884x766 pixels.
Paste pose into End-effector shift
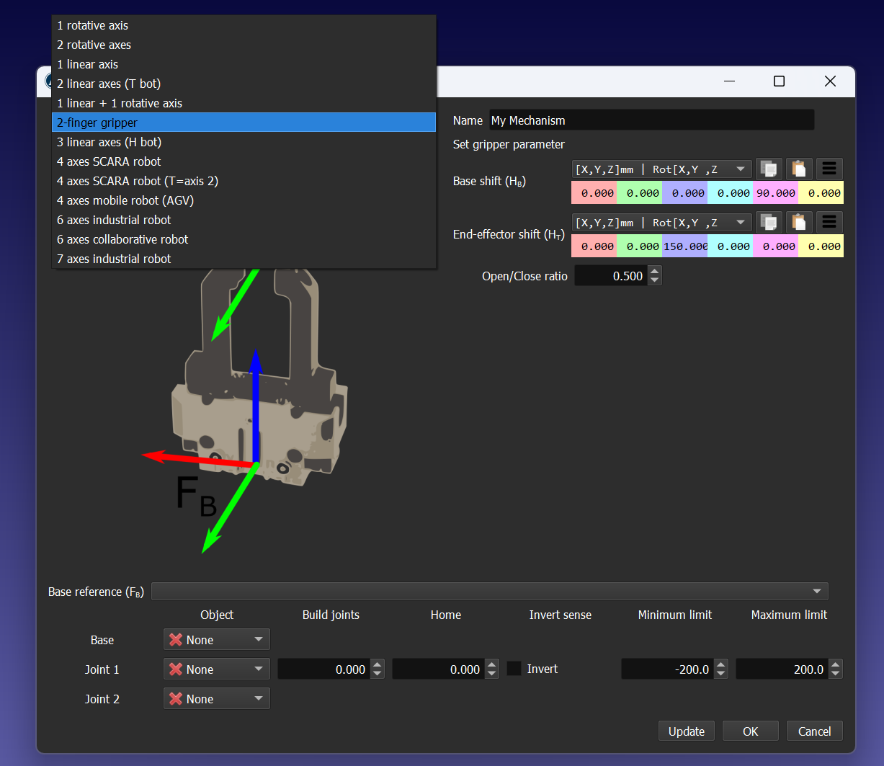pos(799,223)
